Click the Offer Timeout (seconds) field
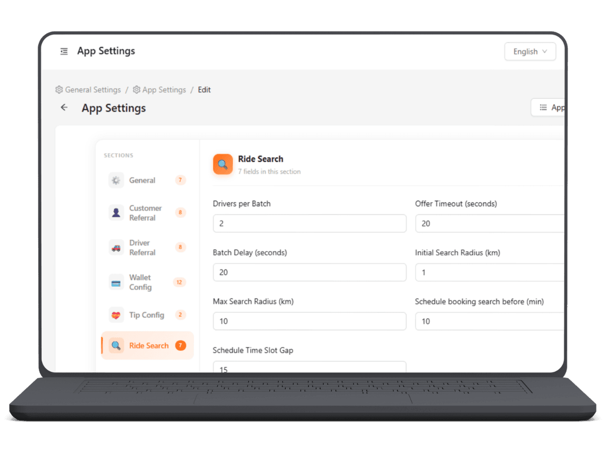 point(489,223)
